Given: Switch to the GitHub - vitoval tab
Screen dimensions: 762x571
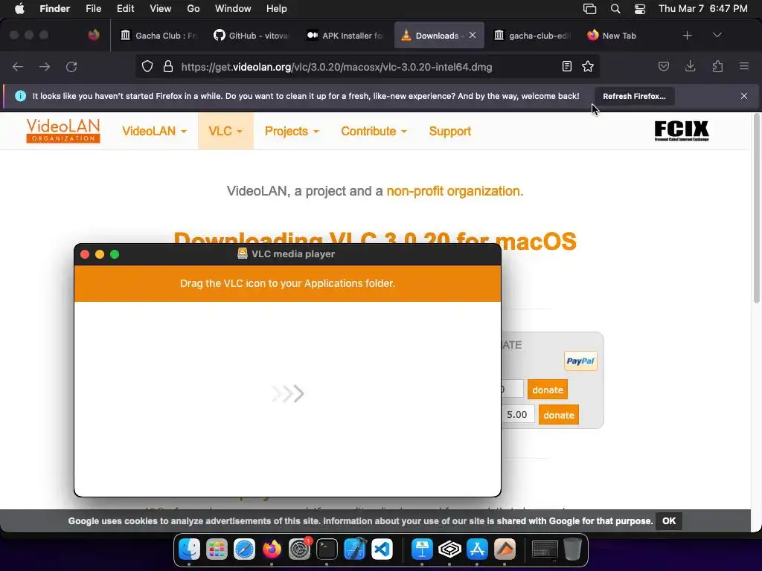Looking at the screenshot, I should pyautogui.click(x=252, y=36).
